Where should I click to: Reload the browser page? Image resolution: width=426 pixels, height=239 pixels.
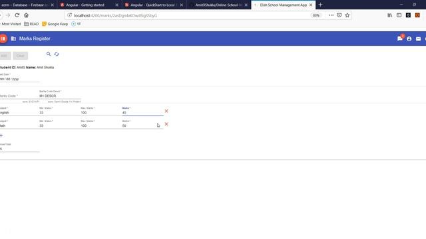(x=17, y=15)
